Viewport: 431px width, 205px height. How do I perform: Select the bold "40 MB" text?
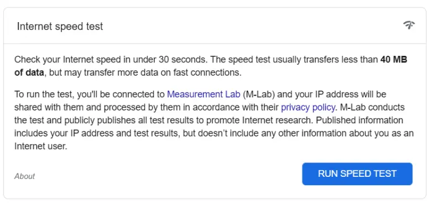click(393, 59)
